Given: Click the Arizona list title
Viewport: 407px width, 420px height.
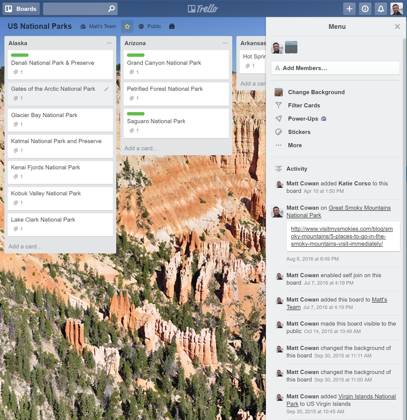Looking at the screenshot, I should pos(135,43).
